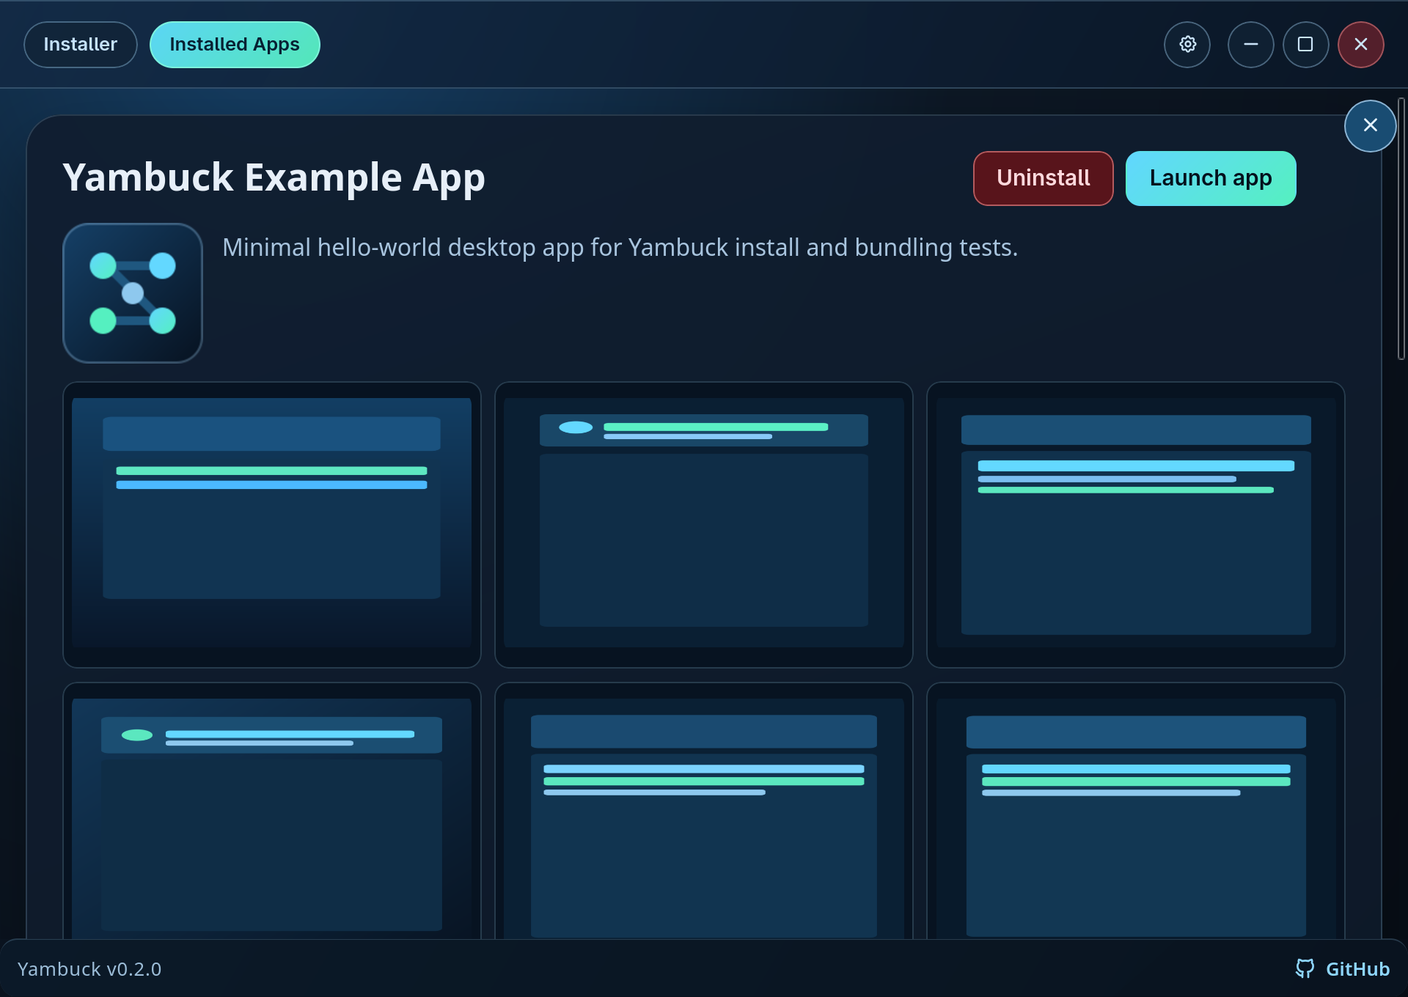Close the Yambuck window with red button
The width and height of the screenshot is (1408, 997).
[1360, 45]
